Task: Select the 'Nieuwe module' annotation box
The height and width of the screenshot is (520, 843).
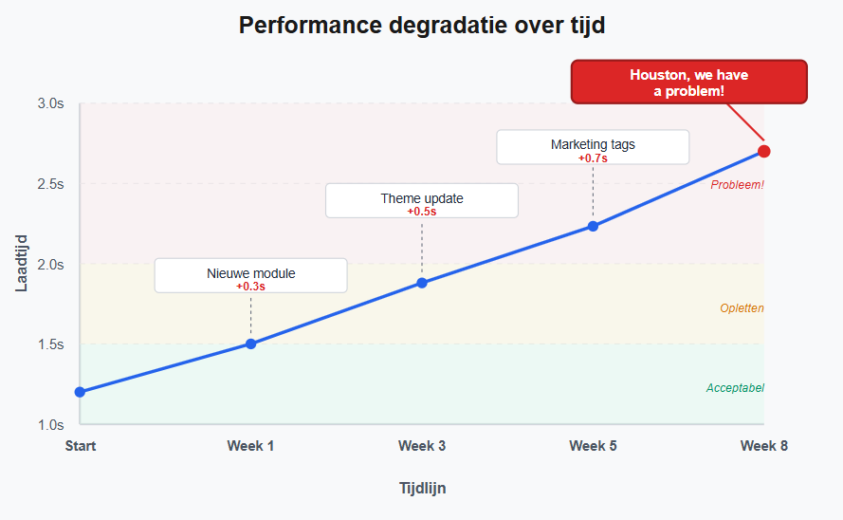Action: click(251, 275)
